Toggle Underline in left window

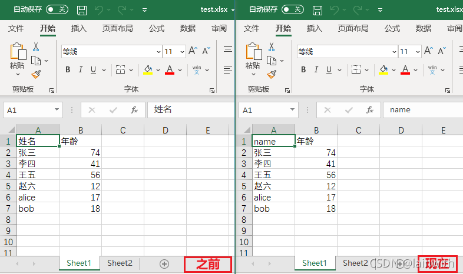click(x=93, y=70)
